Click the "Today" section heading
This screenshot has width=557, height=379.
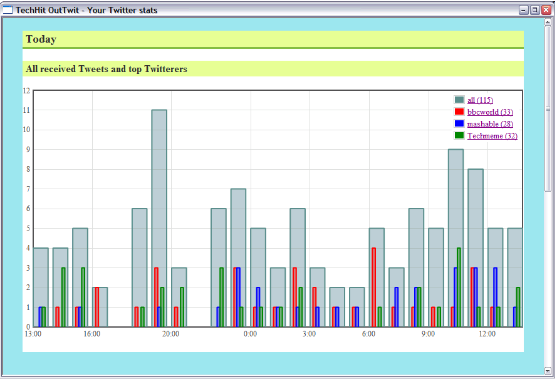pyautogui.click(x=41, y=39)
